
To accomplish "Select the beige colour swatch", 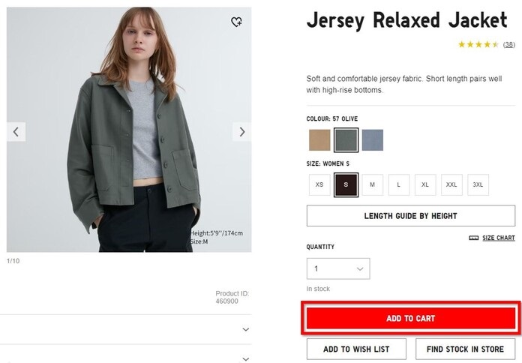I will pos(319,140).
